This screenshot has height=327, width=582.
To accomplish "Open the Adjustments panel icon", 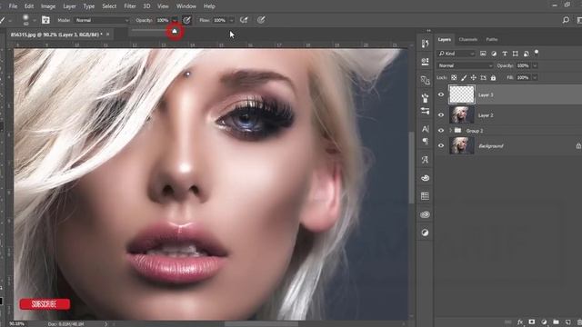I will tap(425, 233).
